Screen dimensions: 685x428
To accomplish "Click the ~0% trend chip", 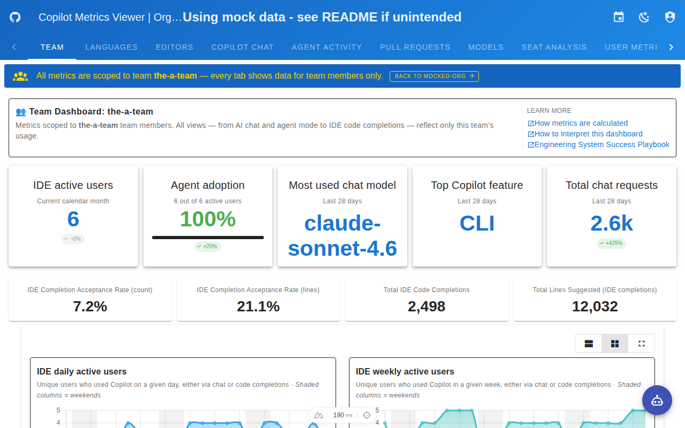I will 73,239.
